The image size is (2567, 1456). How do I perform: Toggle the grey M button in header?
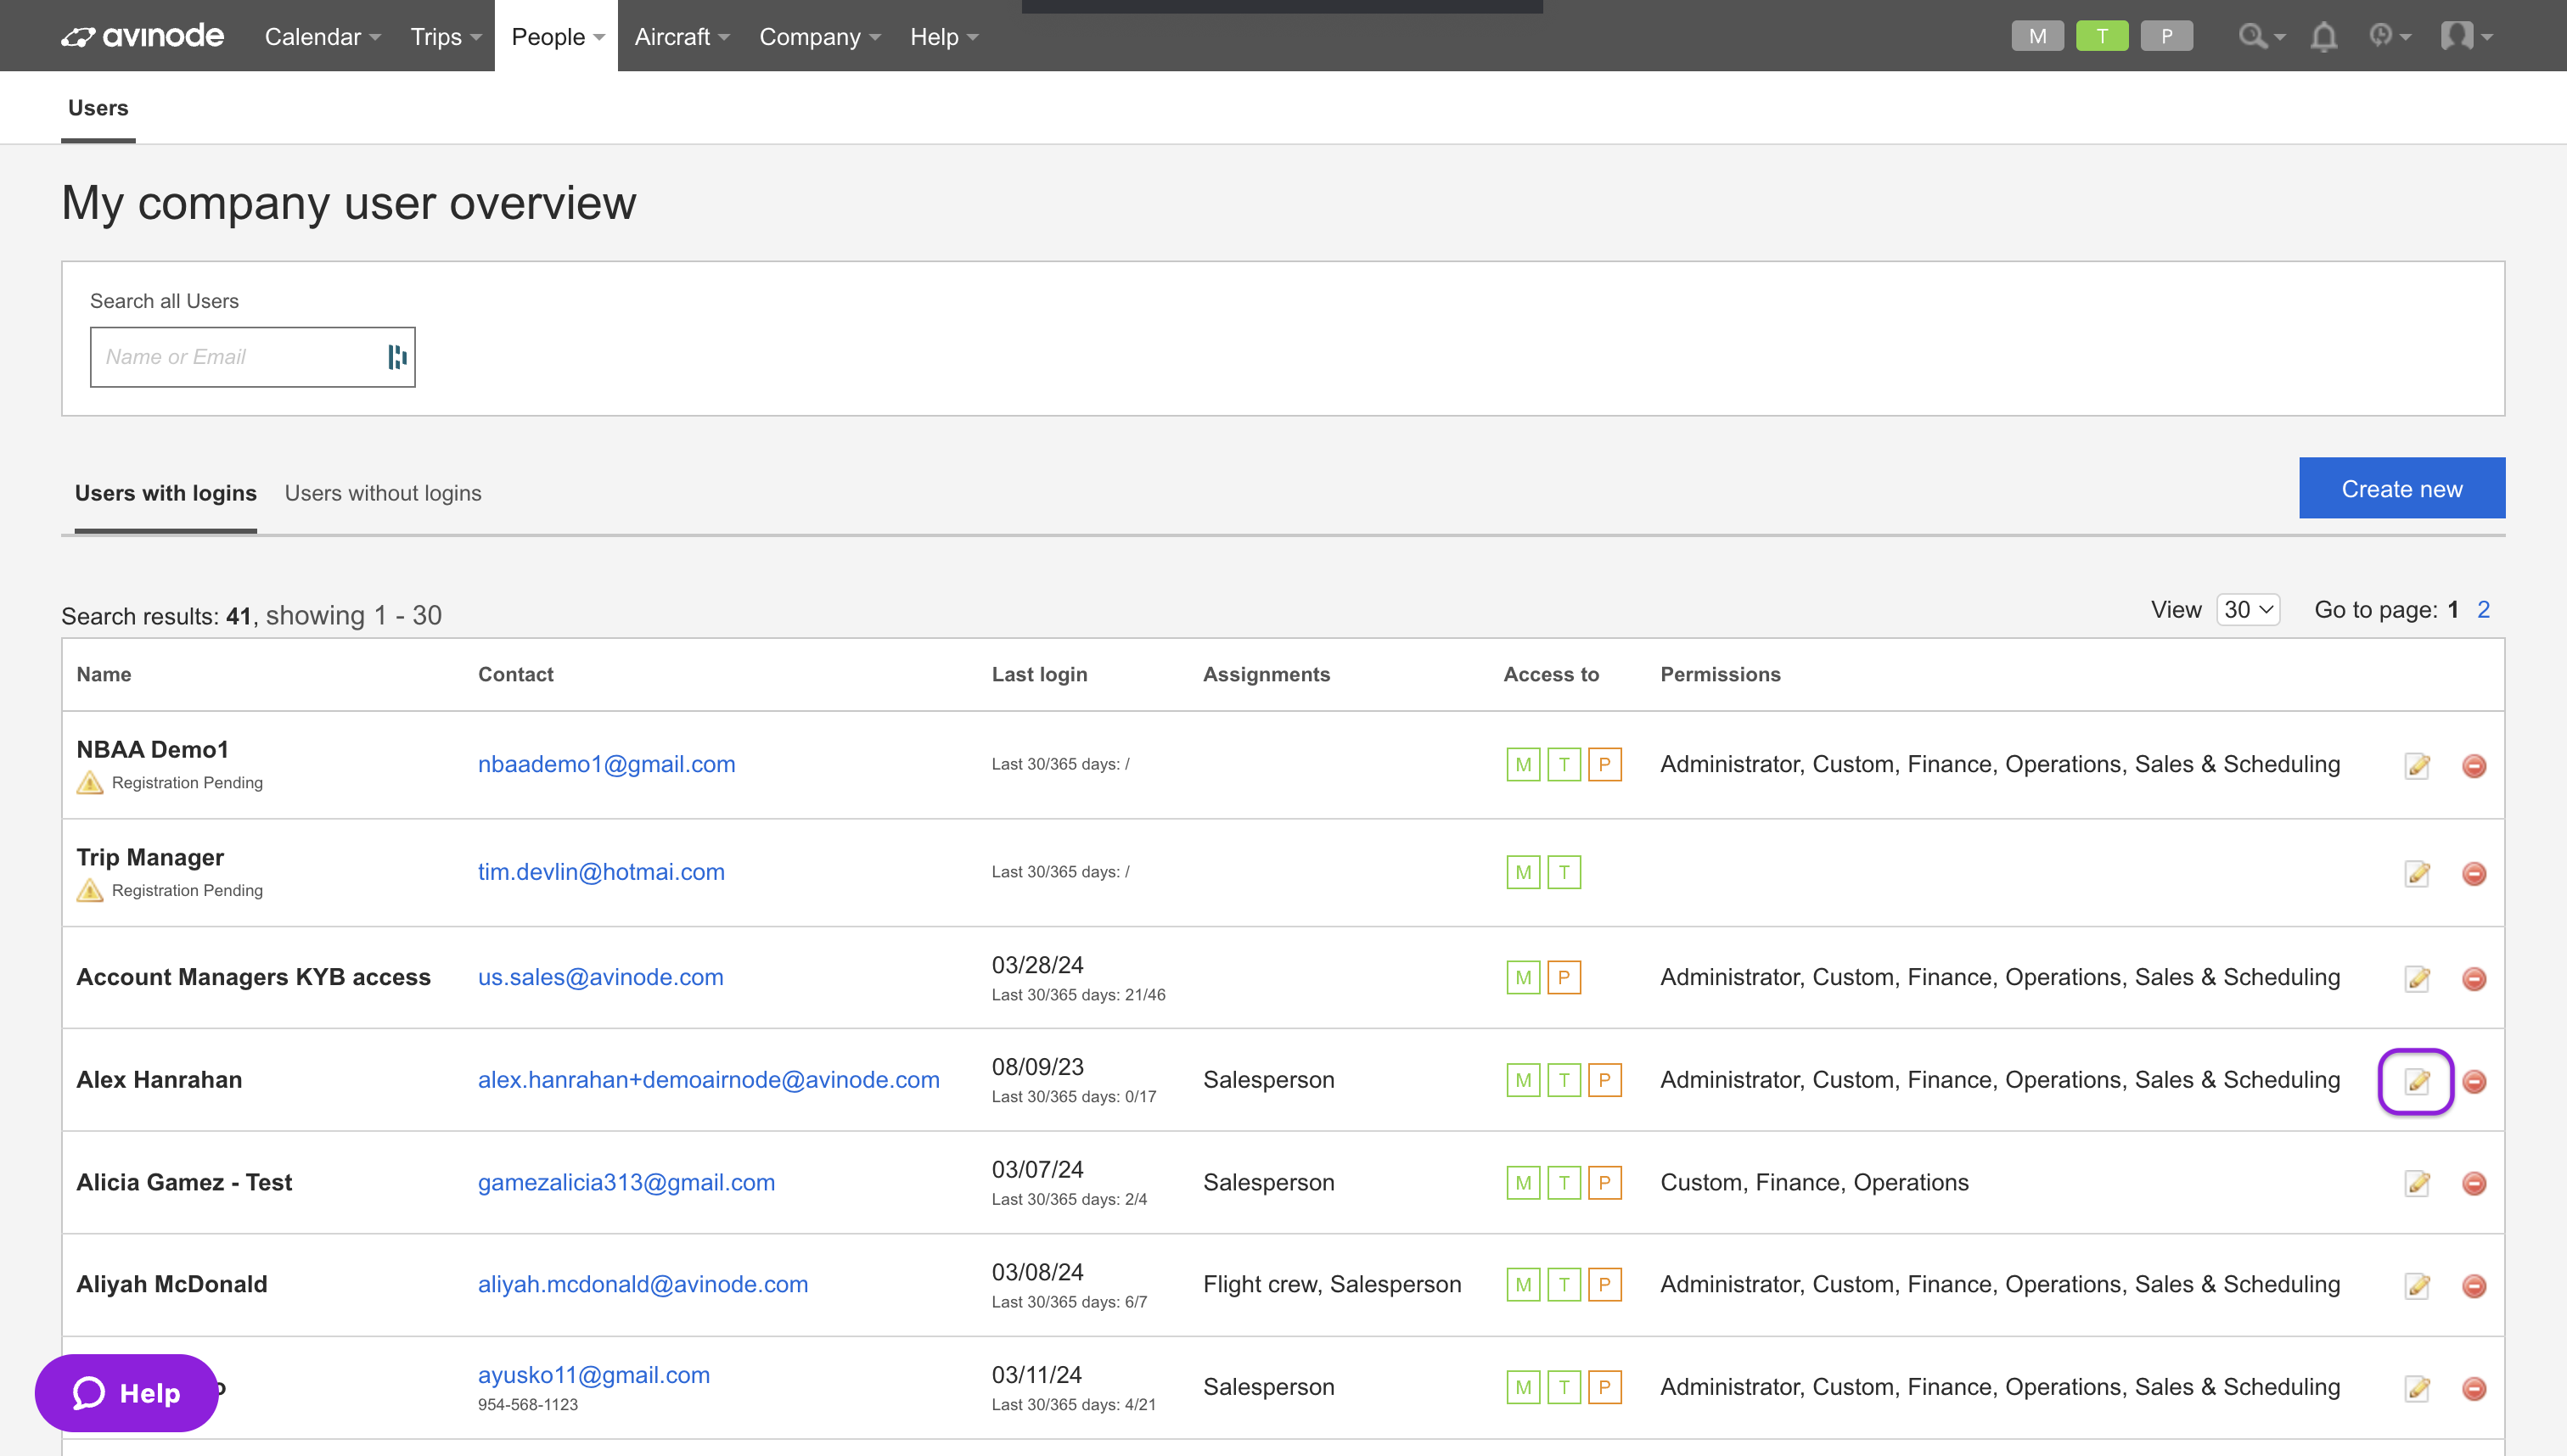point(2036,37)
